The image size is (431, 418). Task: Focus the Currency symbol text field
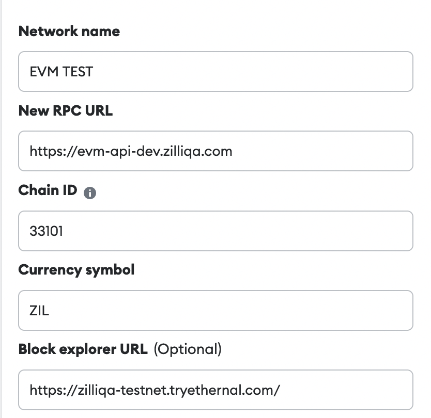[x=215, y=311]
